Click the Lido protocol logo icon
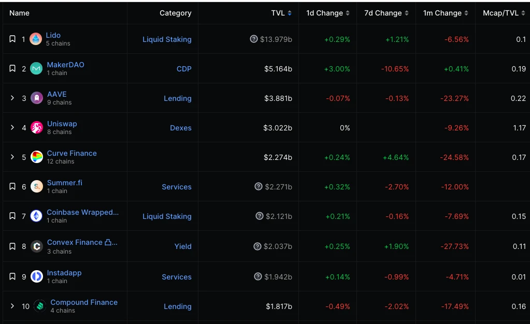The width and height of the screenshot is (530, 324). pos(36,39)
